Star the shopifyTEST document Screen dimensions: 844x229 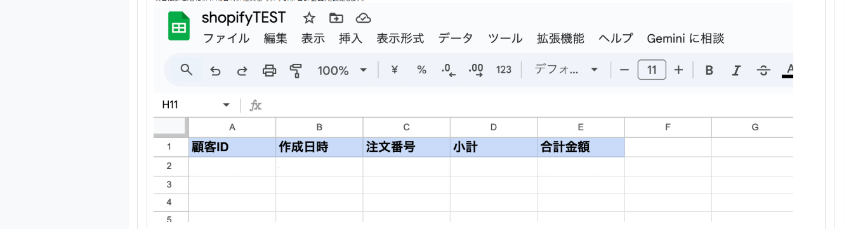309,18
